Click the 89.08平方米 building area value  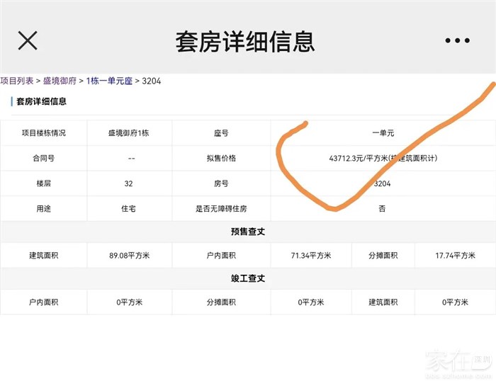129,256
